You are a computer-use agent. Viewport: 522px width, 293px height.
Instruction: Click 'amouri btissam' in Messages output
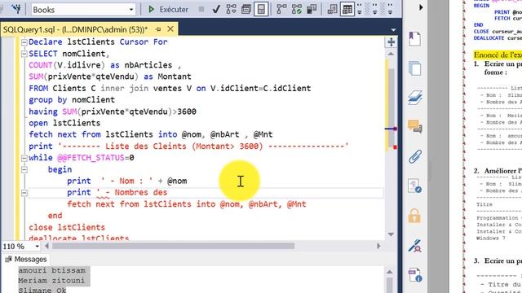52,270
